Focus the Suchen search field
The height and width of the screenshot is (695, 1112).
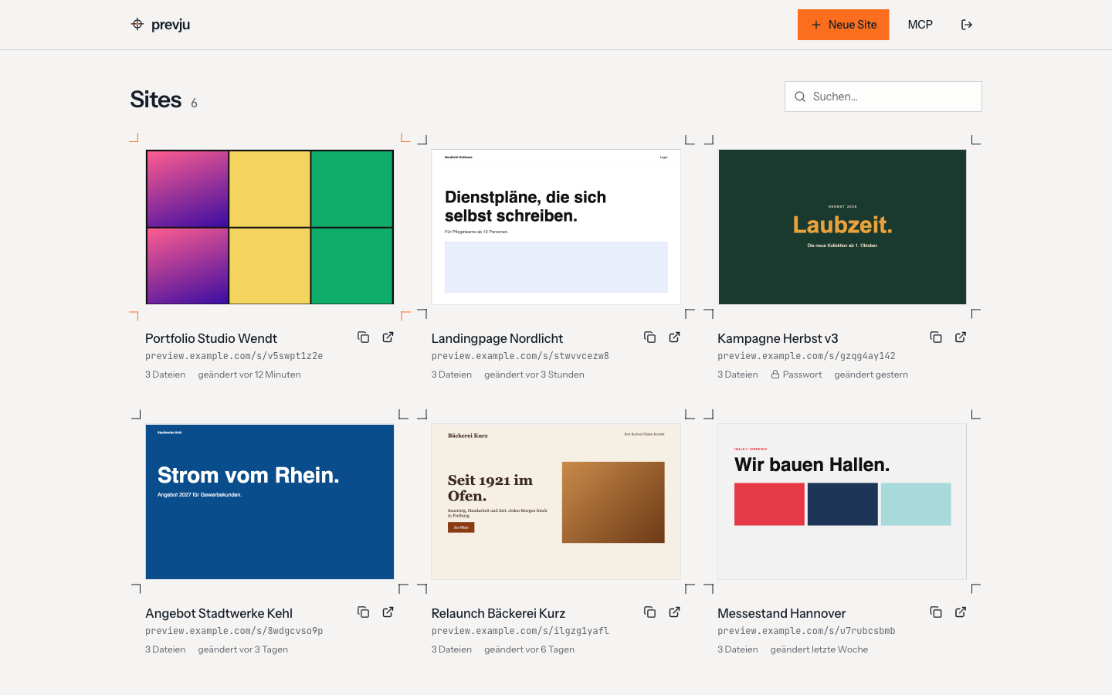click(883, 97)
